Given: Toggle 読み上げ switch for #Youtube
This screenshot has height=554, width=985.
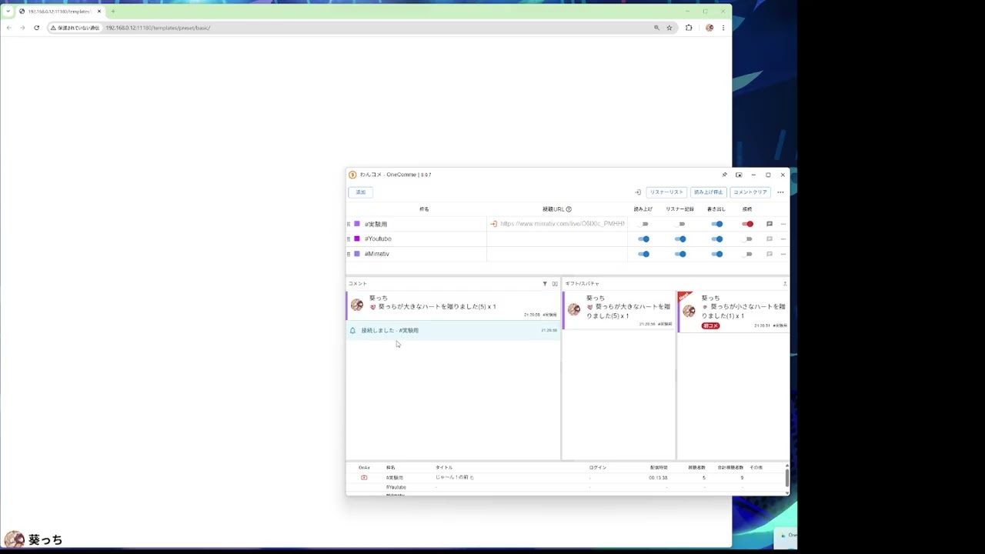Looking at the screenshot, I should [644, 239].
